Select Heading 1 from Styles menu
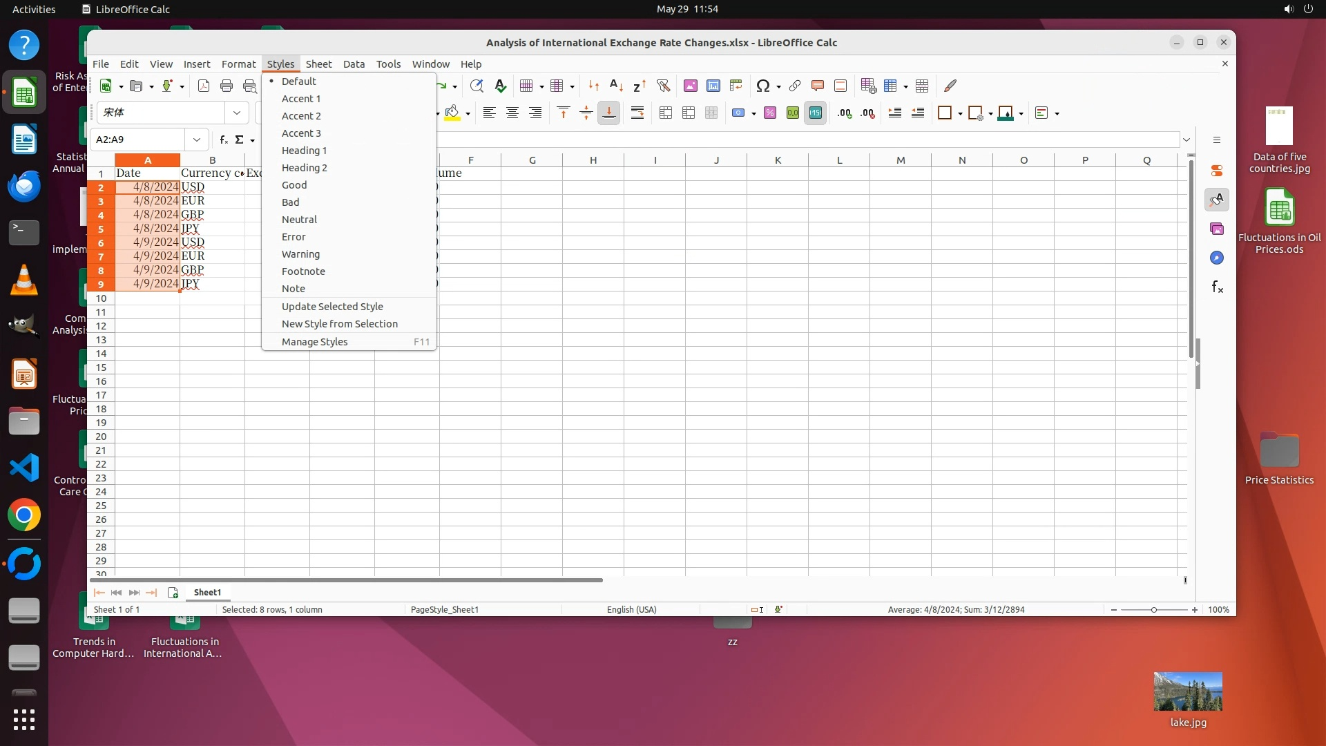Image resolution: width=1326 pixels, height=746 pixels. click(304, 151)
